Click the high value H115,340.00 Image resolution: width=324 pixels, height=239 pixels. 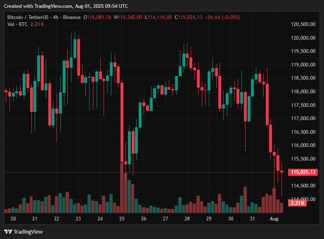[128, 17]
